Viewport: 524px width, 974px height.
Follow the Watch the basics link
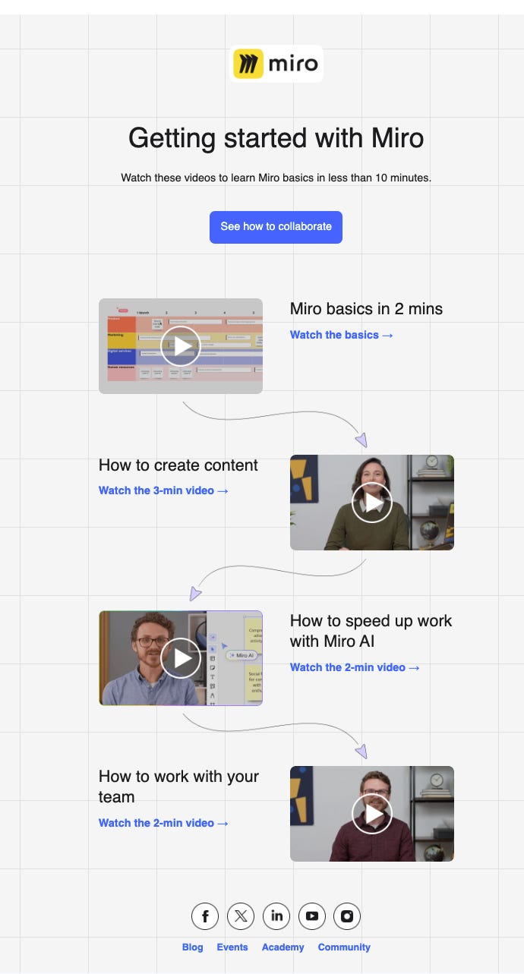(x=342, y=335)
